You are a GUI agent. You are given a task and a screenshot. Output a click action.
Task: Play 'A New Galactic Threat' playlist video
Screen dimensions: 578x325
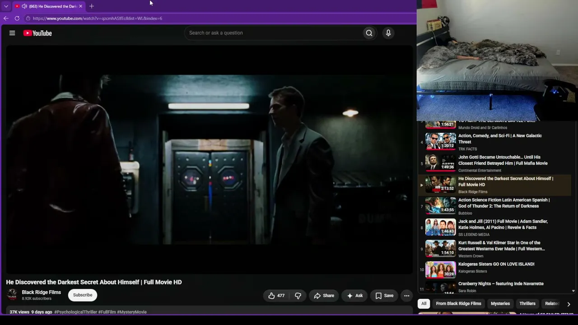click(x=500, y=139)
